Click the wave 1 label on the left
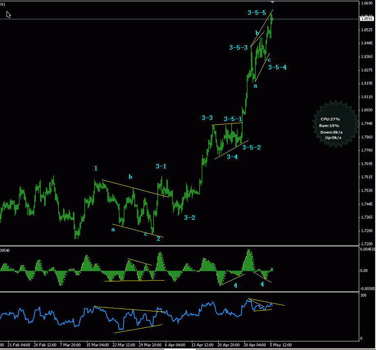This screenshot has height=350, width=376. coord(96,168)
